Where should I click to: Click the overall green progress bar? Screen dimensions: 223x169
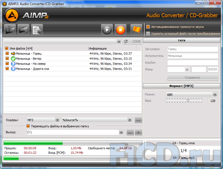(x=73, y=143)
